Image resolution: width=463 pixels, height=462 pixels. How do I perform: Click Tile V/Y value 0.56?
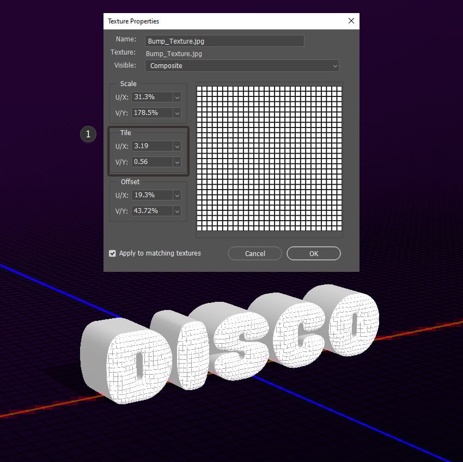[x=152, y=162]
